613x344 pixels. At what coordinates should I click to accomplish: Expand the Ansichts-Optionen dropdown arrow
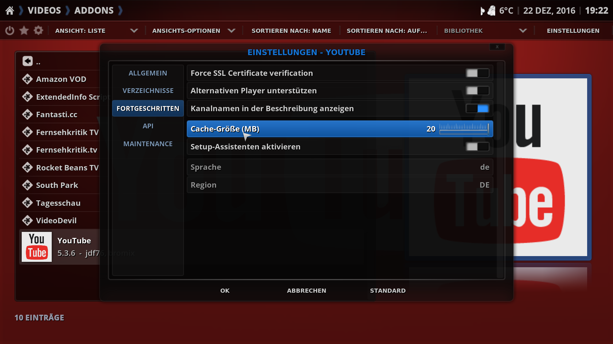231,31
